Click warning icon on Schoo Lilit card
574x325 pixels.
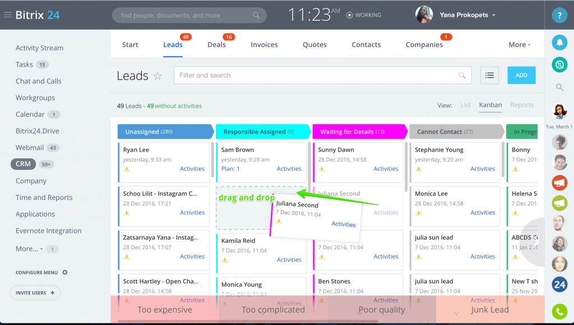(x=127, y=213)
